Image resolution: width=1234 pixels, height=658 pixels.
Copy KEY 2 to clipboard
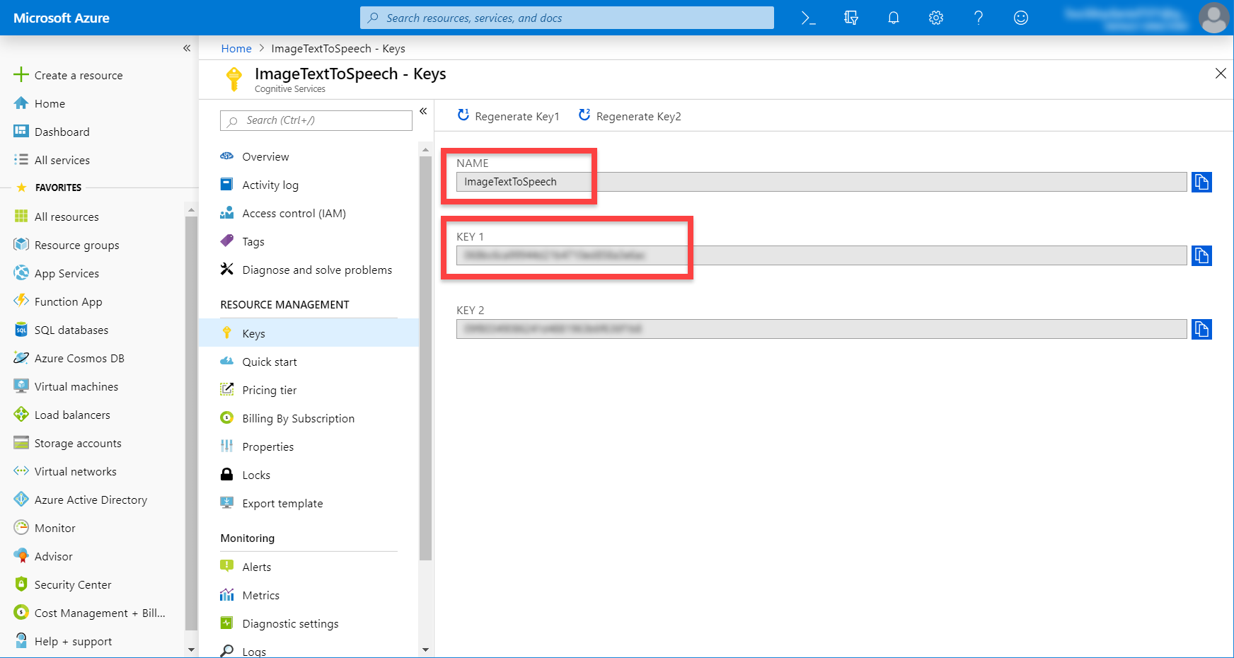pyautogui.click(x=1201, y=329)
